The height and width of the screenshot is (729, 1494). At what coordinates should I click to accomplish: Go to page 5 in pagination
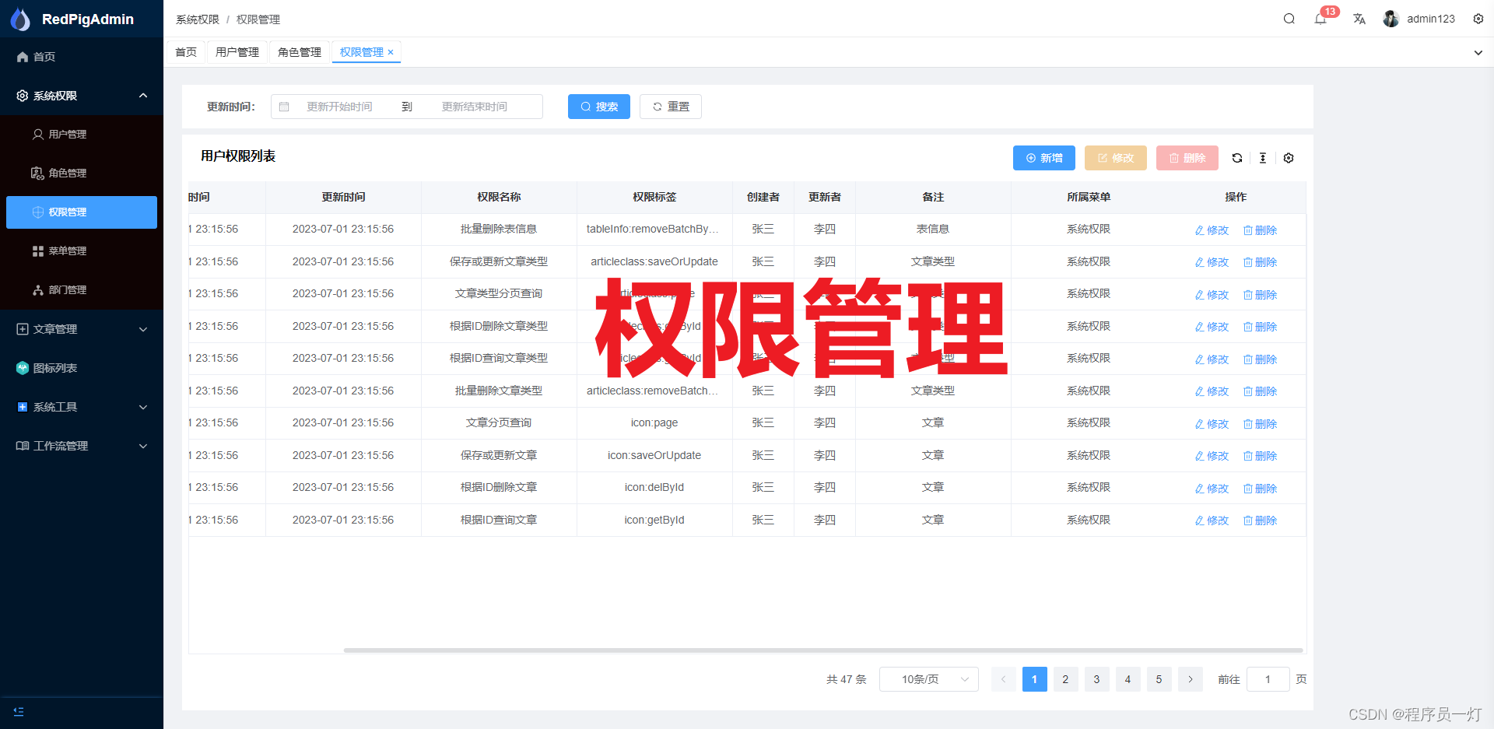pos(1159,679)
